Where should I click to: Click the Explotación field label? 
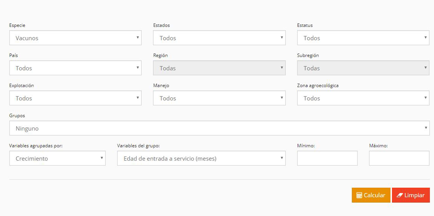[22, 86]
